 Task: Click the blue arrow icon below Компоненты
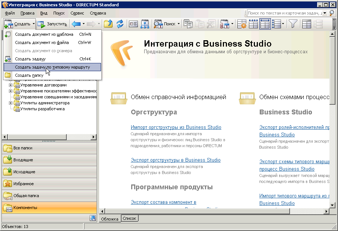[x=93, y=218]
